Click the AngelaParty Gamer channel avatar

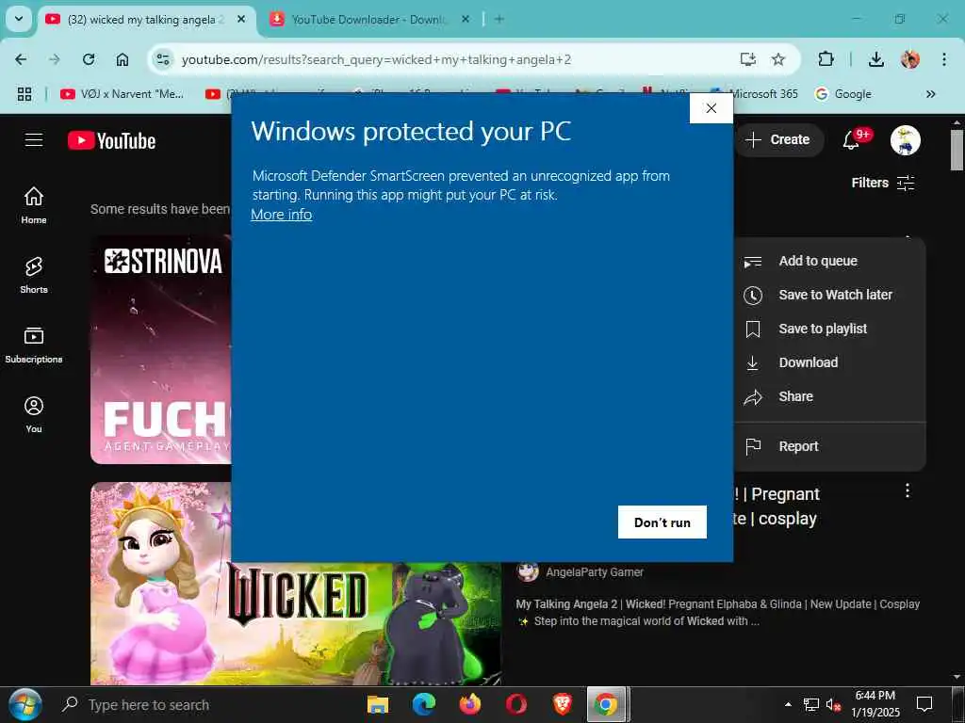click(x=528, y=571)
